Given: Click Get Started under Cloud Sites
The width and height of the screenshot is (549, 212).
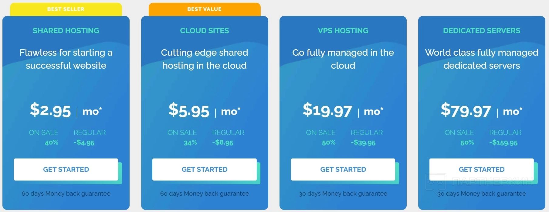Looking at the screenshot, I should 204,169.
